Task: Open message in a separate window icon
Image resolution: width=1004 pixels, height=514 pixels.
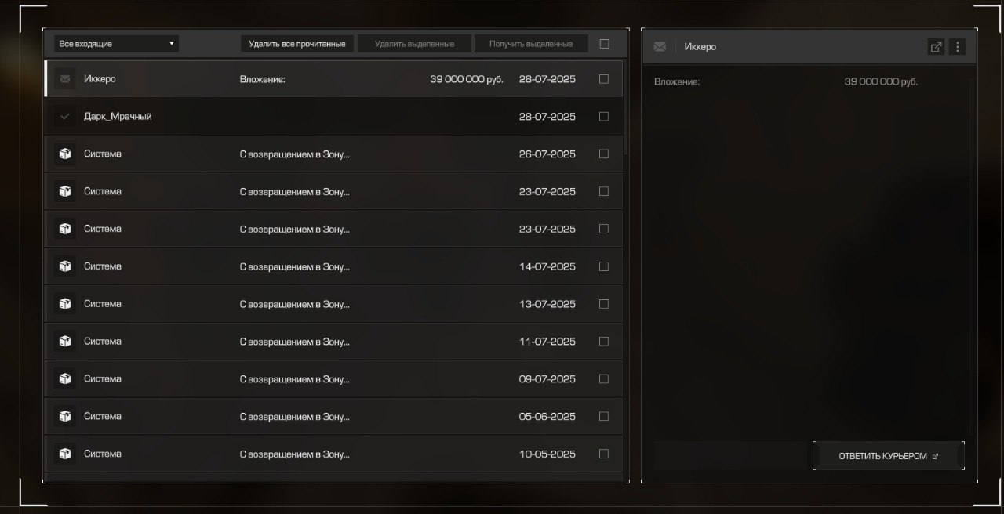Action: [x=936, y=47]
